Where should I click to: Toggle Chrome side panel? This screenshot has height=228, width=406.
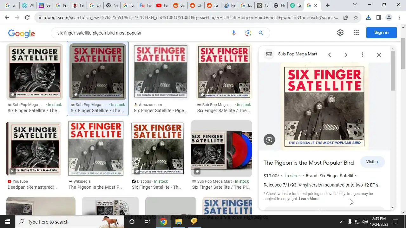tap(379, 18)
